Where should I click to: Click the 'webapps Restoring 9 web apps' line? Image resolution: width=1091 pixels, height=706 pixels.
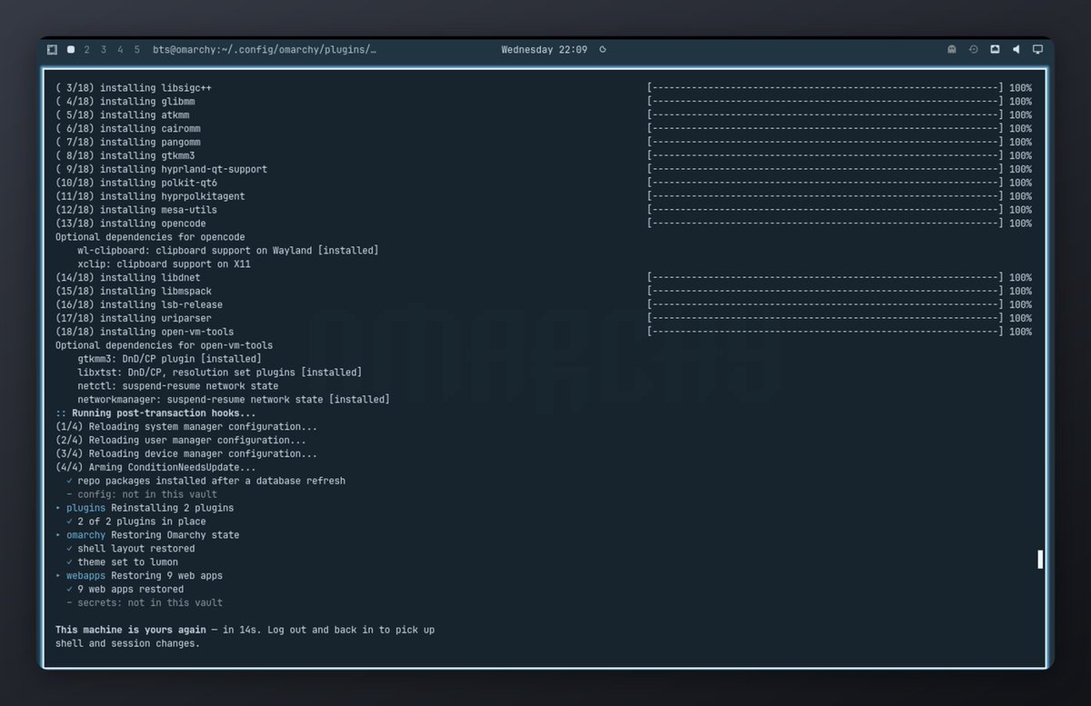pyautogui.click(x=139, y=576)
